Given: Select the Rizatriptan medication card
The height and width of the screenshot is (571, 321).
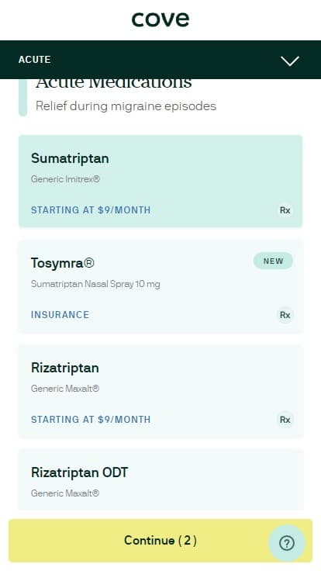Looking at the screenshot, I should pos(160,391).
